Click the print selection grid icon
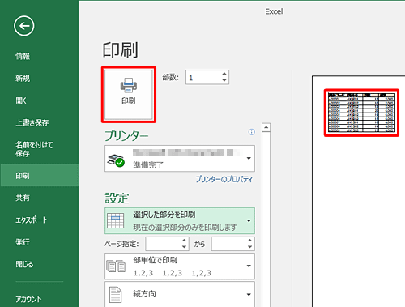The height and width of the screenshot is (307, 405). [x=116, y=220]
